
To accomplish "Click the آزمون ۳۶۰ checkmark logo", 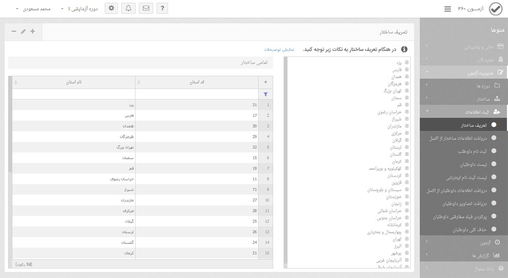I will pos(495,9).
